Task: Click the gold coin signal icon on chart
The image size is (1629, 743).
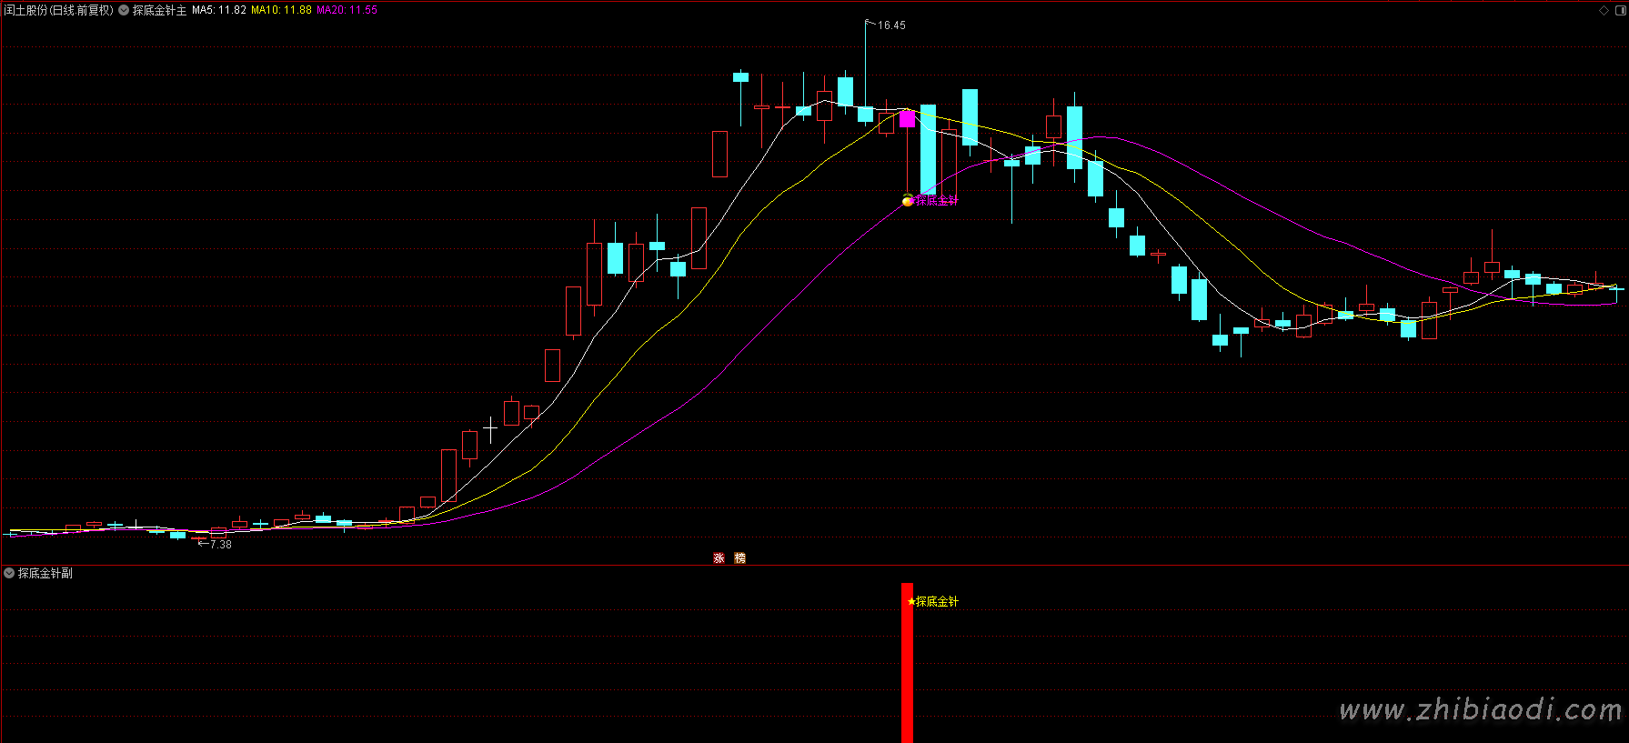Action: (x=908, y=200)
